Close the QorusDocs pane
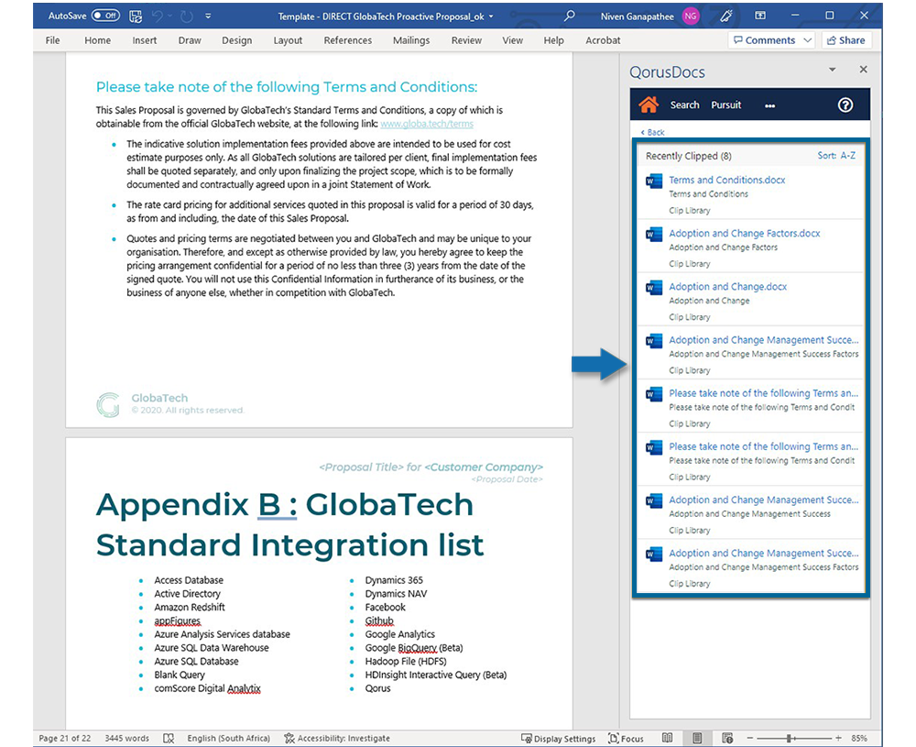Image resolution: width=916 pixels, height=747 pixels. pyautogui.click(x=863, y=70)
